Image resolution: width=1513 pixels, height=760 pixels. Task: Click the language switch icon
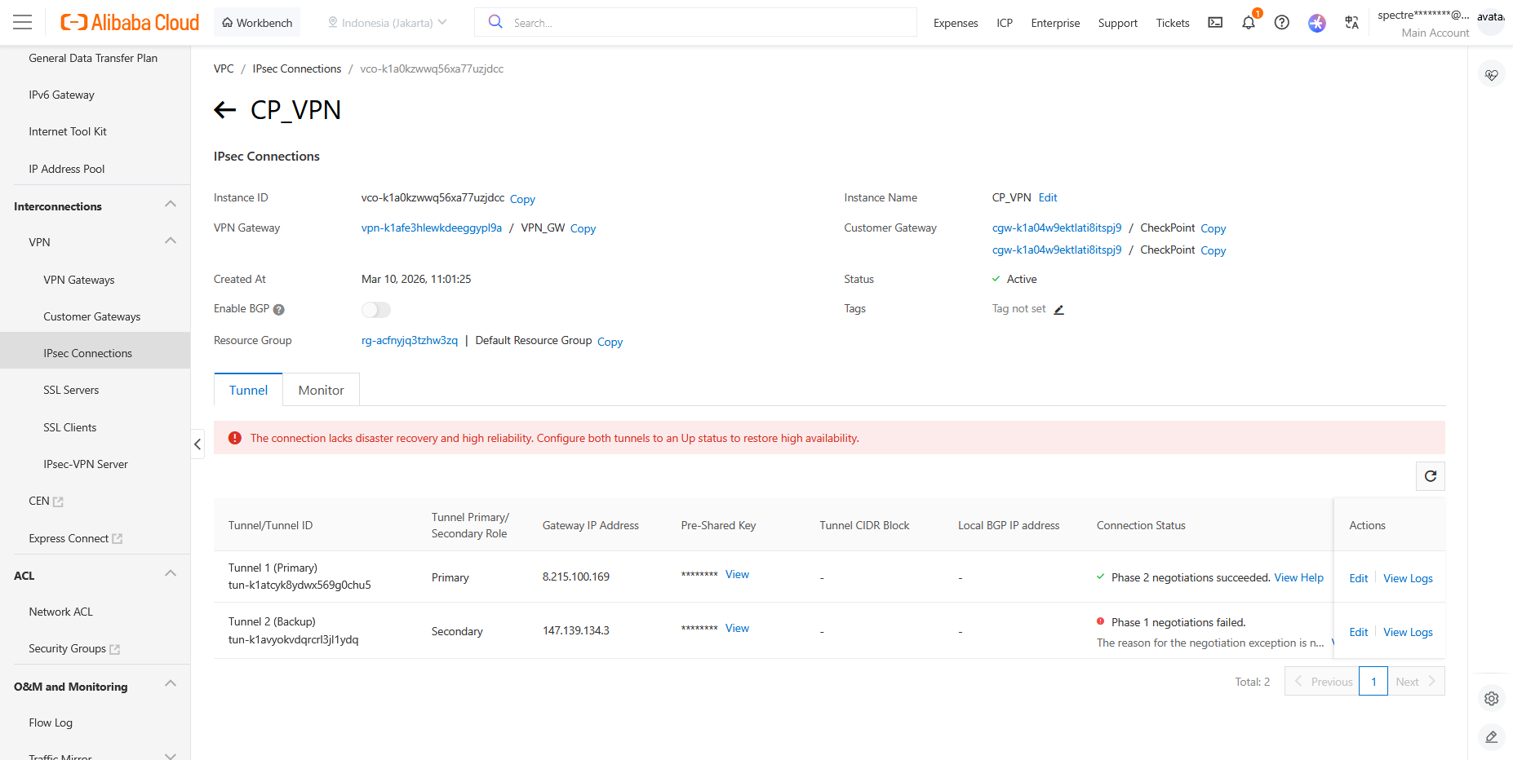pos(1351,23)
